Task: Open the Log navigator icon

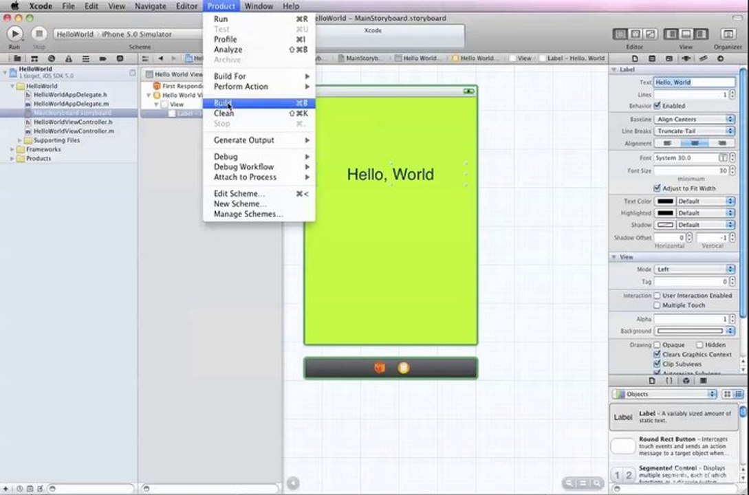Action: pyautogui.click(x=120, y=58)
